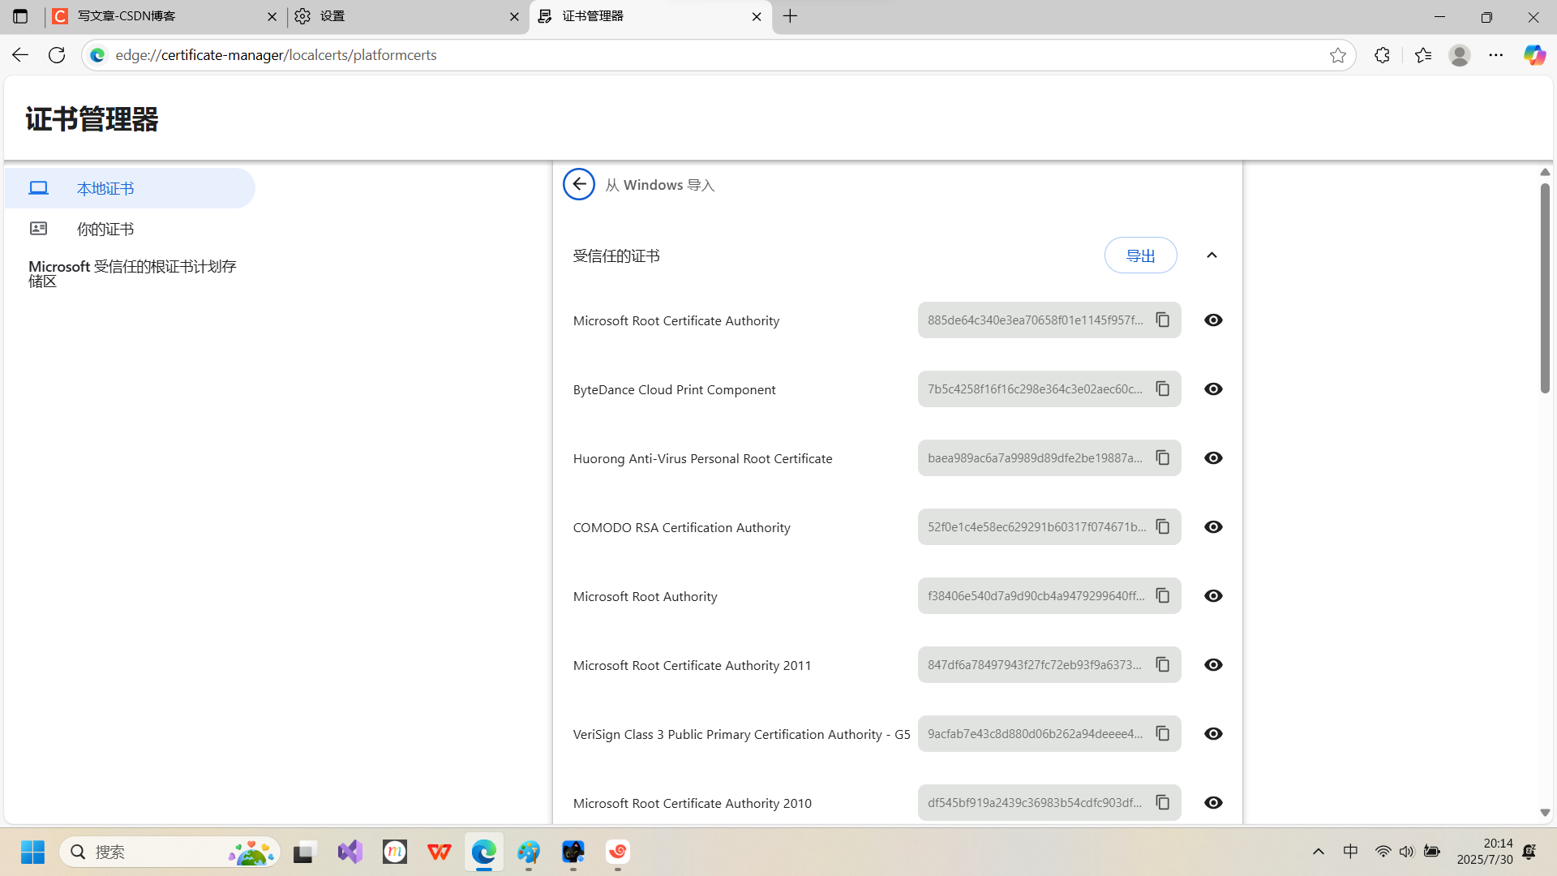Copy hash of COMODO RSA Certification Authority
Screen dimensions: 1557x876
tap(1162, 527)
